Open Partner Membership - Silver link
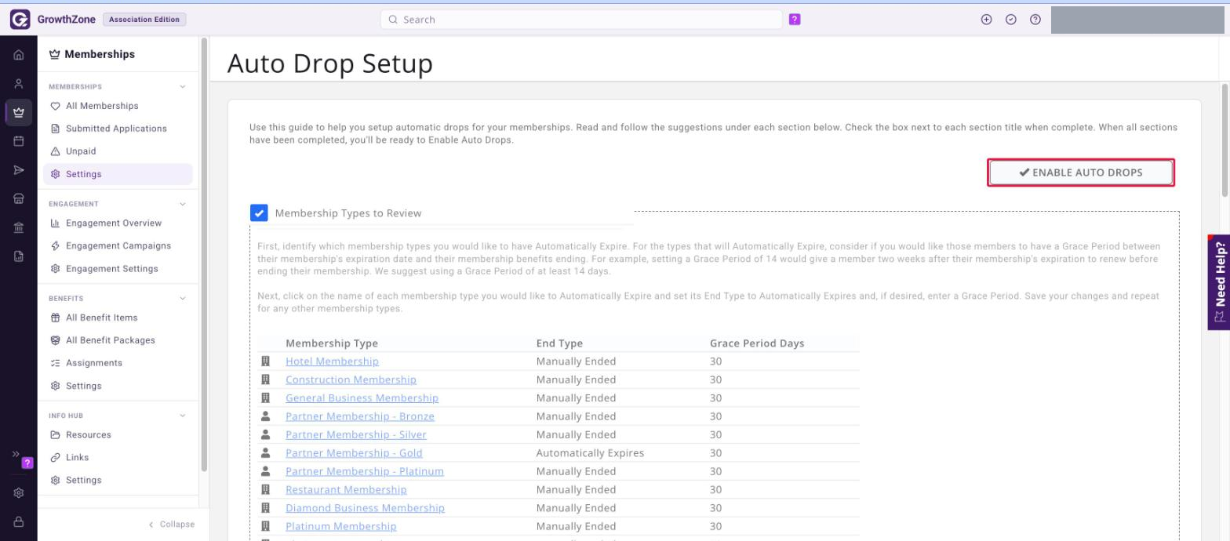The width and height of the screenshot is (1230, 541). tap(356, 434)
